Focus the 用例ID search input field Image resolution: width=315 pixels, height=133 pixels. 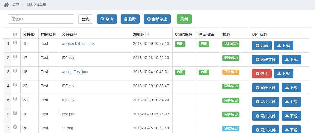point(41,19)
